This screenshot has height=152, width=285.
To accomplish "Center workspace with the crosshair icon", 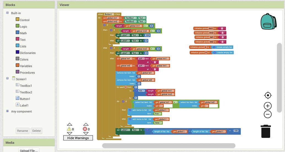I will click(x=268, y=96).
